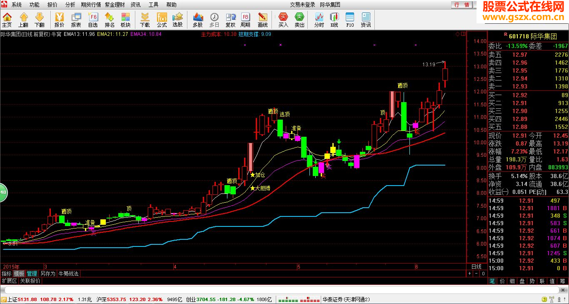This screenshot has height=304, width=569.
Task: Open the 扩展区 extension area tab
Action: (9, 281)
